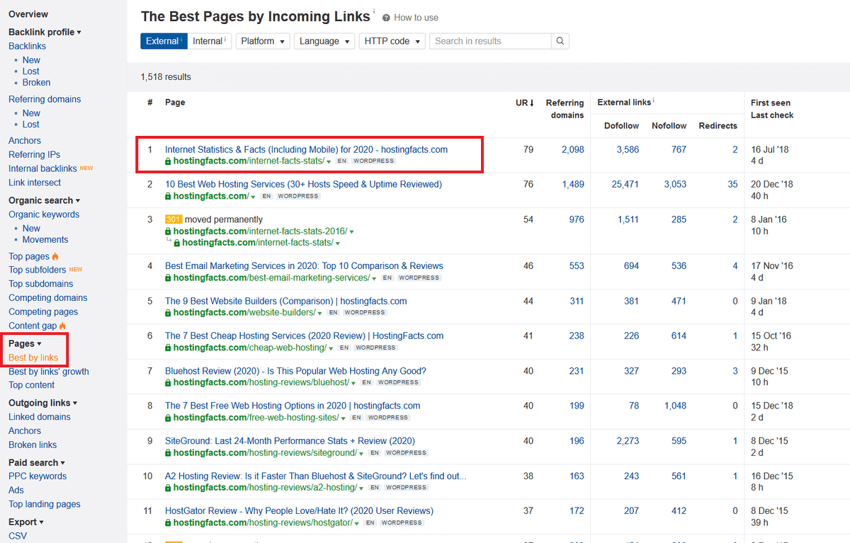Click the info icon next to External links
This screenshot has height=543, width=850.
click(x=653, y=101)
